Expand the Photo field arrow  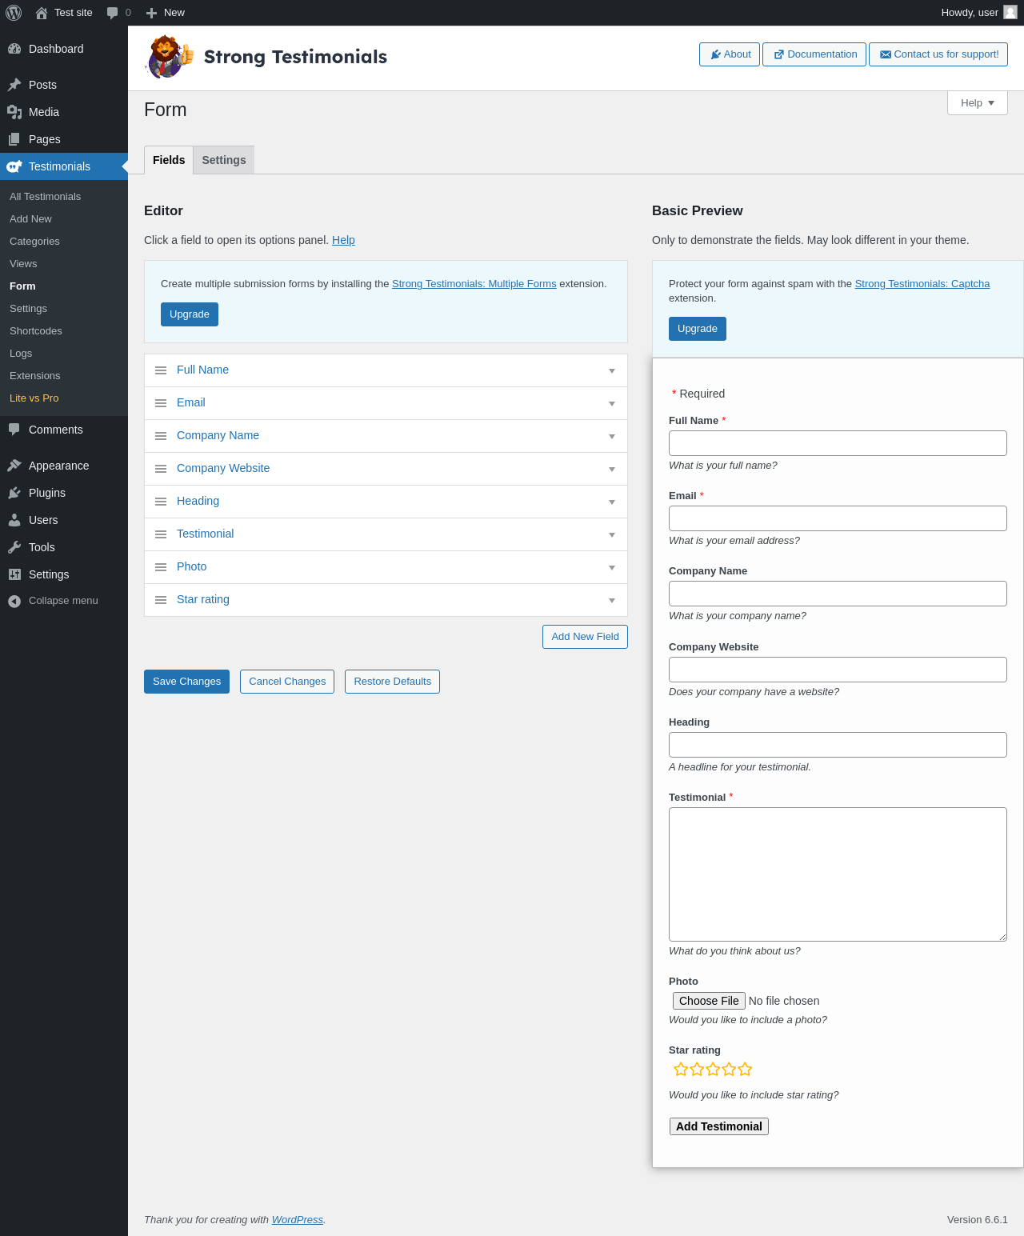pos(612,568)
